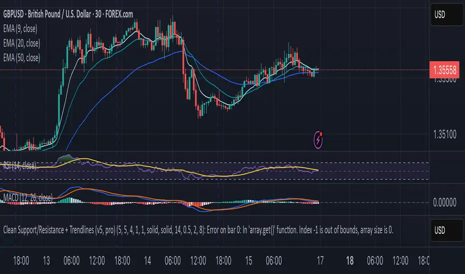Select the MACD (12, 26, close) label

(28, 198)
